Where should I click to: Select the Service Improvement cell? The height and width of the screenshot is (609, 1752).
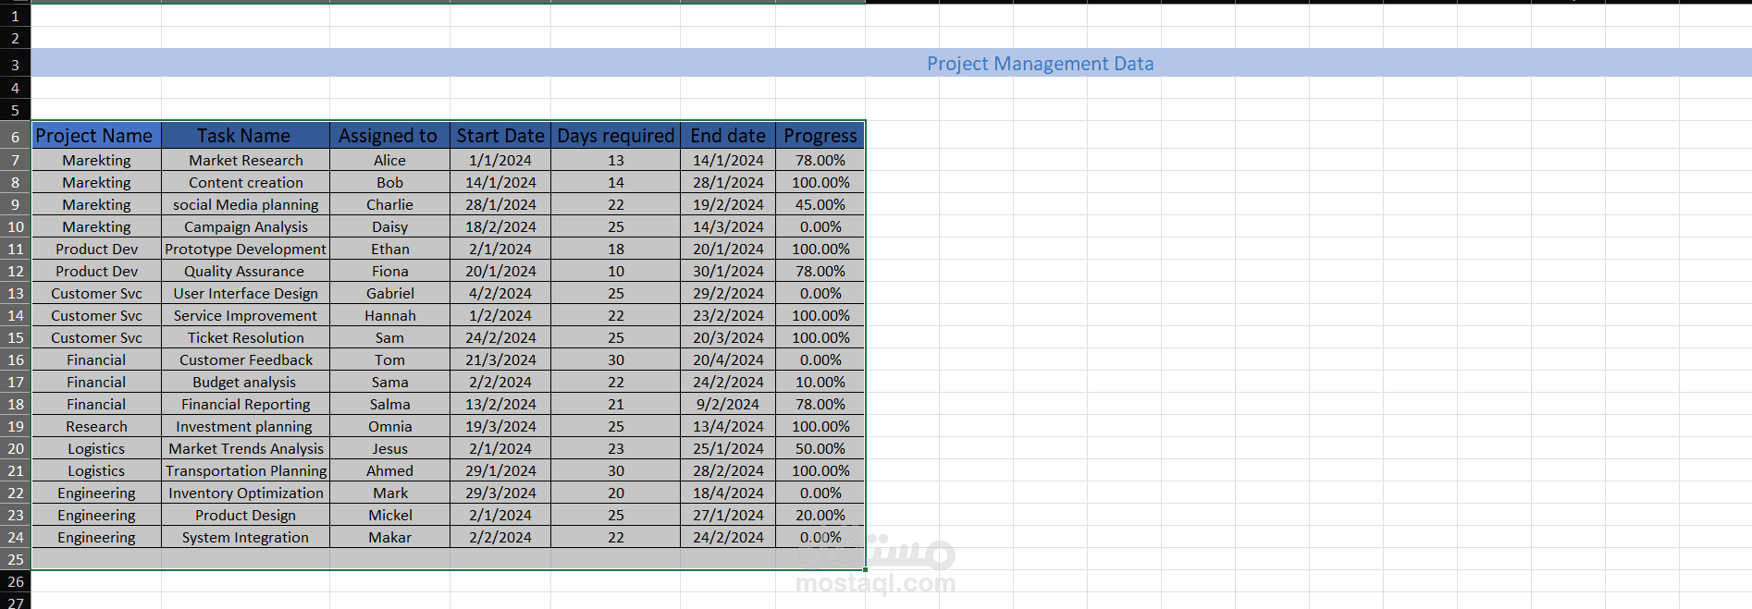tap(245, 315)
